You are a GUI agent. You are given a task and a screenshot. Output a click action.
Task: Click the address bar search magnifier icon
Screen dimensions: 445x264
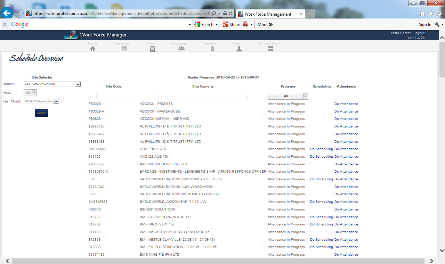[214, 13]
